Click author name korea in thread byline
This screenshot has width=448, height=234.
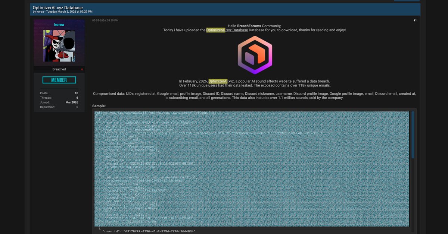pos(40,12)
